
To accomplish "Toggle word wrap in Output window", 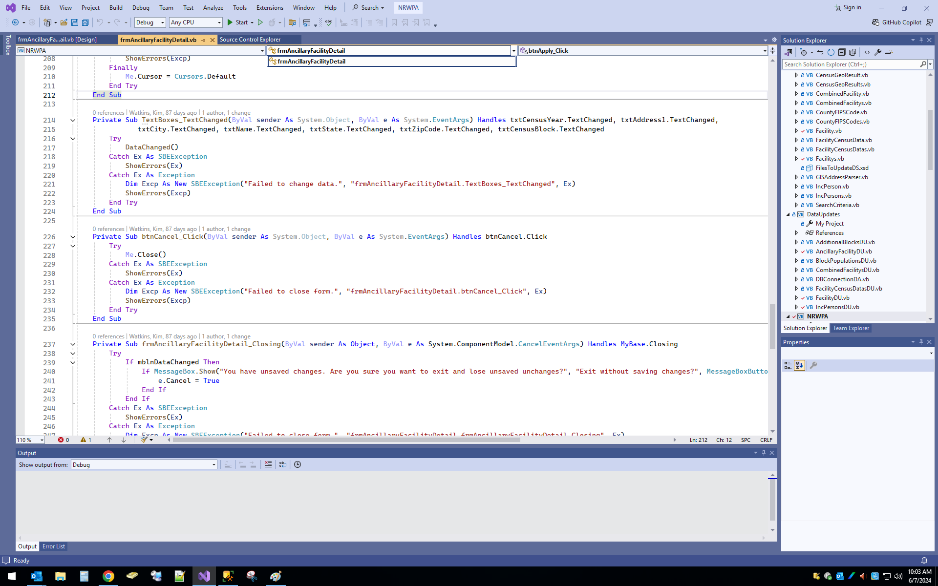I will coord(283,464).
